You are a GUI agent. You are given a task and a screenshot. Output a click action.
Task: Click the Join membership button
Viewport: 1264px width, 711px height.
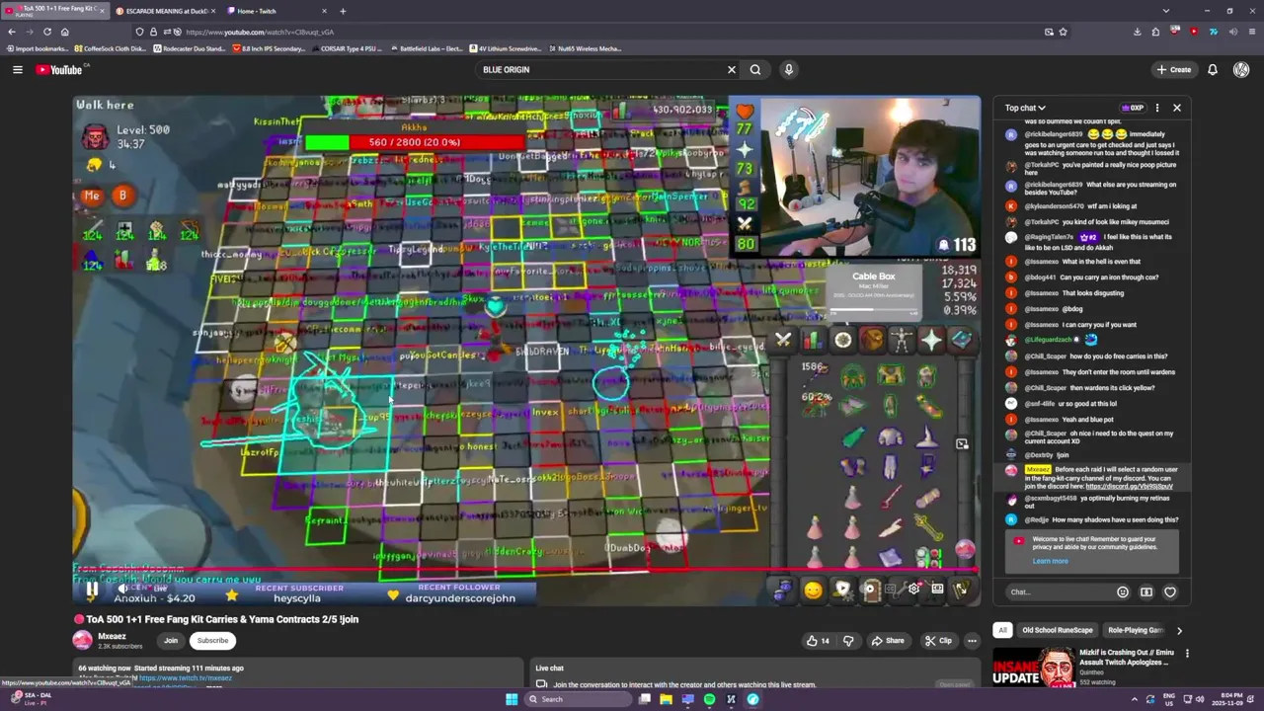pyautogui.click(x=171, y=640)
